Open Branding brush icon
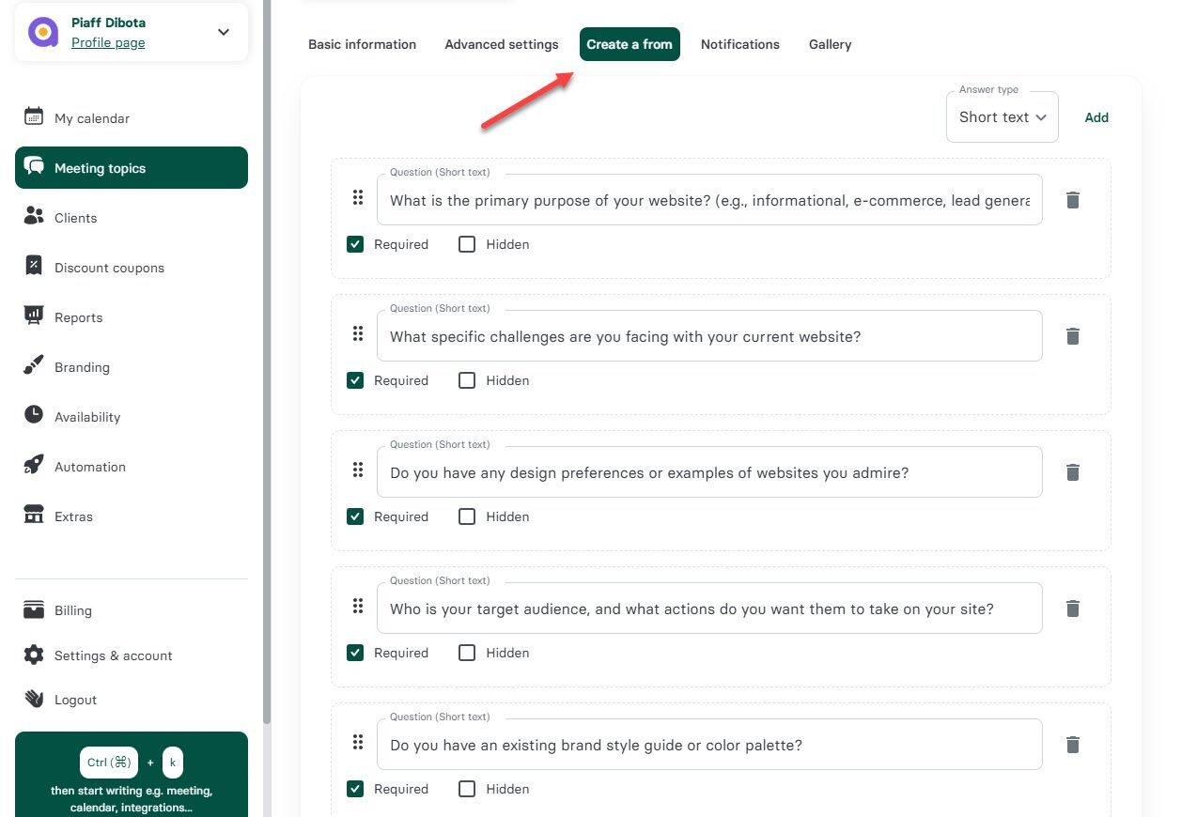1197x817 pixels. click(34, 366)
